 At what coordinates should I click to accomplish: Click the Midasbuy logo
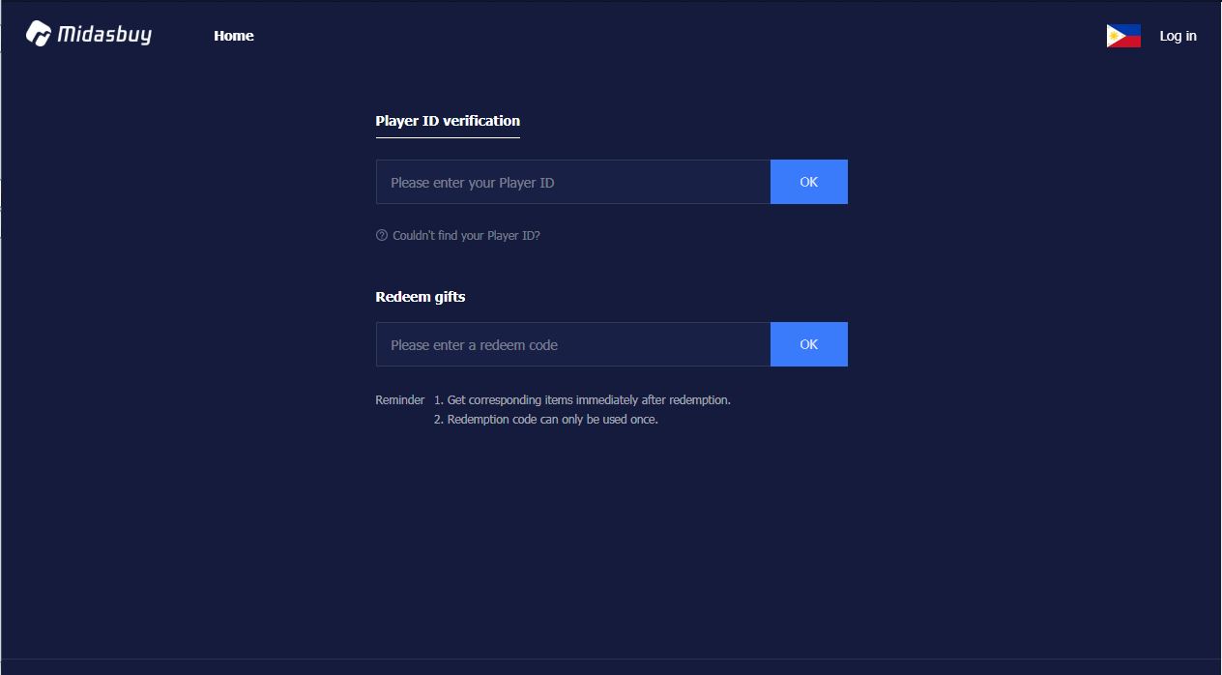(x=89, y=35)
